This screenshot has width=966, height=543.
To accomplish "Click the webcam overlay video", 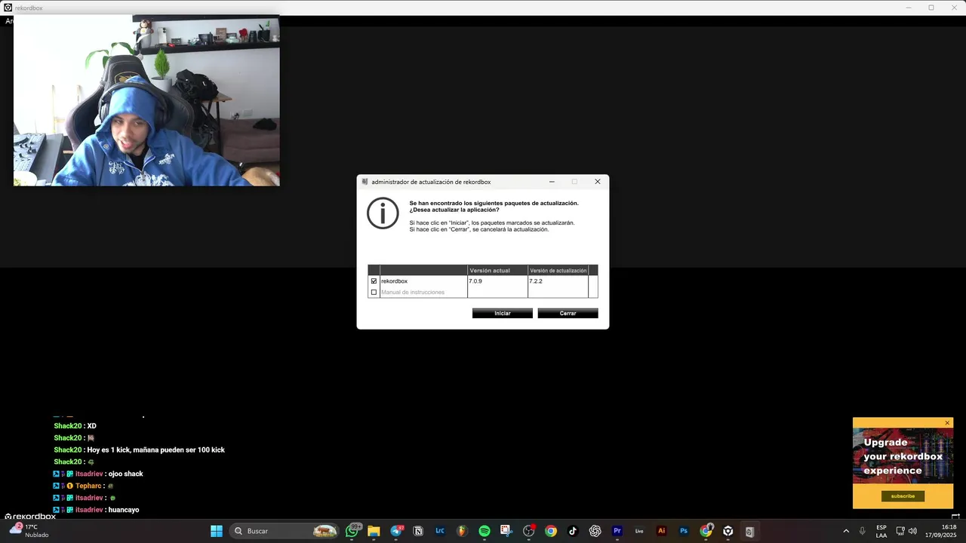I will [146, 101].
